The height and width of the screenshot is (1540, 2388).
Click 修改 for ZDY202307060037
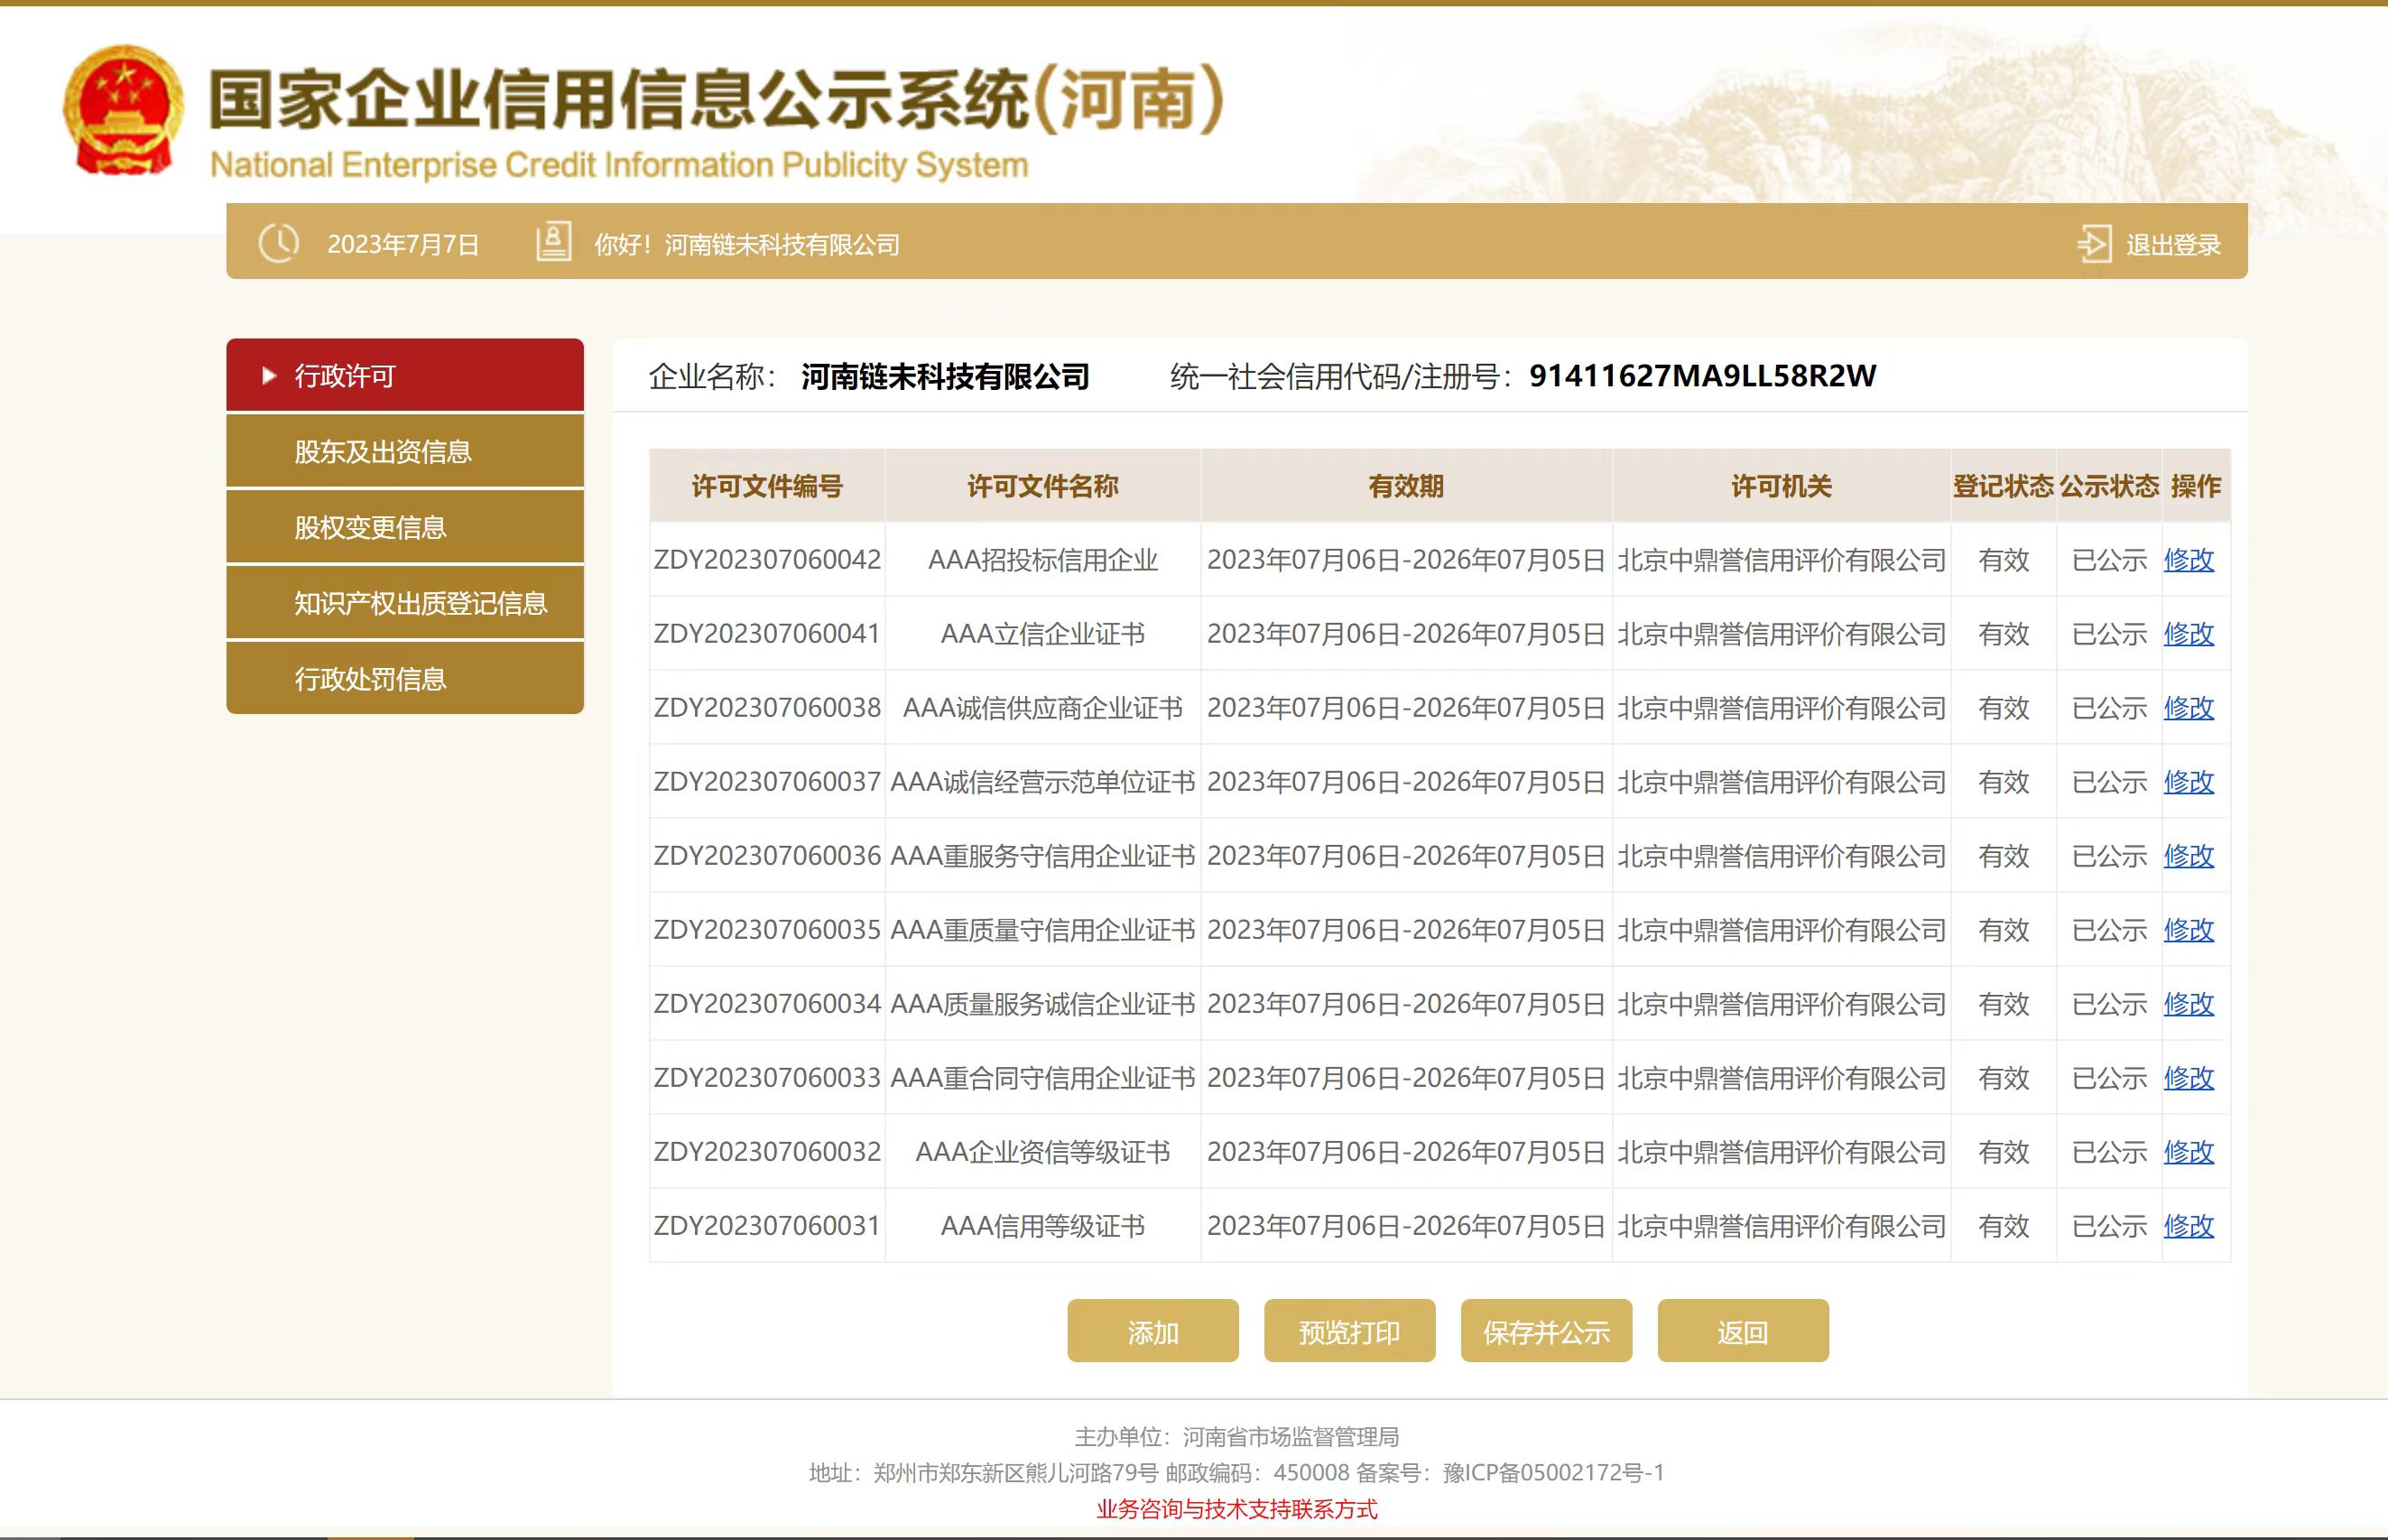coord(2189,782)
